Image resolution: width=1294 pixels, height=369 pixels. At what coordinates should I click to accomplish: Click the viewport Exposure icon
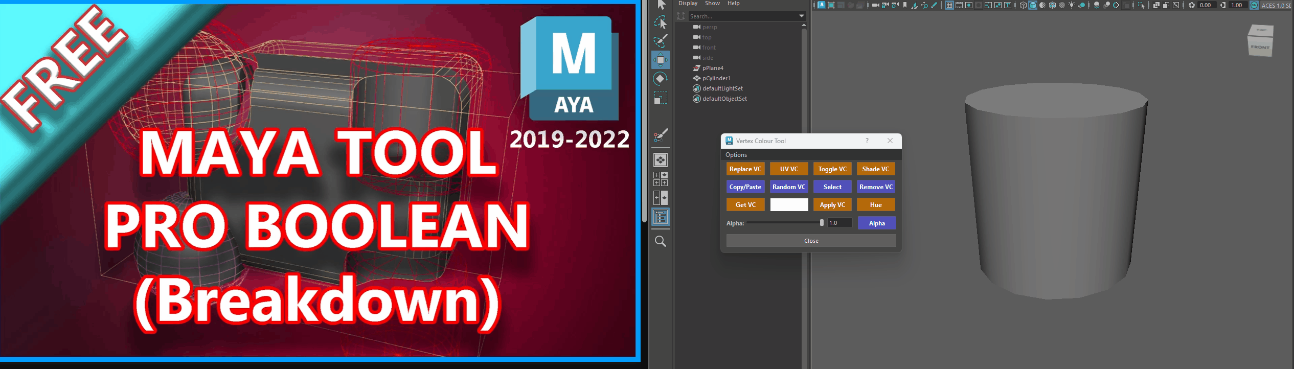coord(1192,5)
